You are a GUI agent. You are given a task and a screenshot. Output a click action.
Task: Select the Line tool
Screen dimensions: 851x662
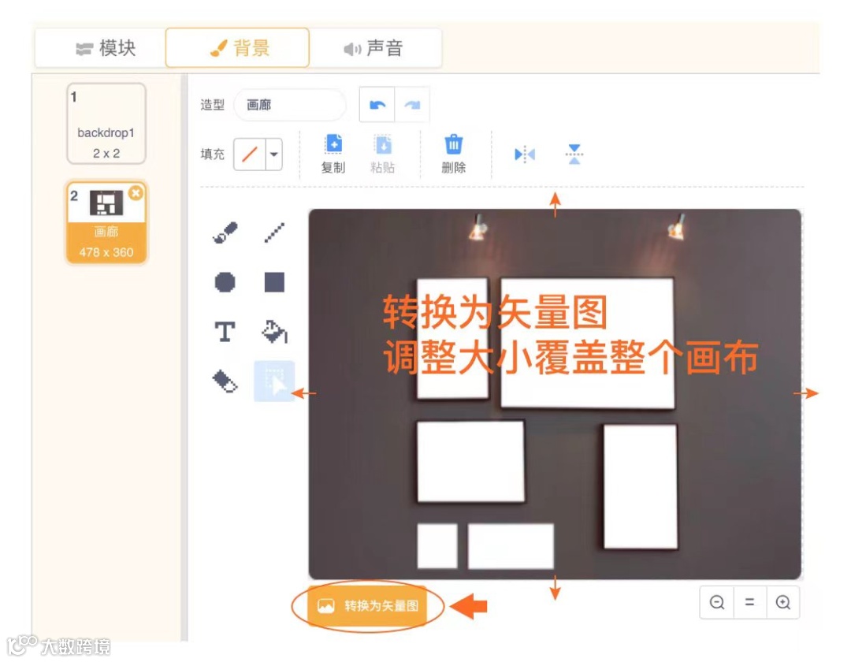coord(274,232)
